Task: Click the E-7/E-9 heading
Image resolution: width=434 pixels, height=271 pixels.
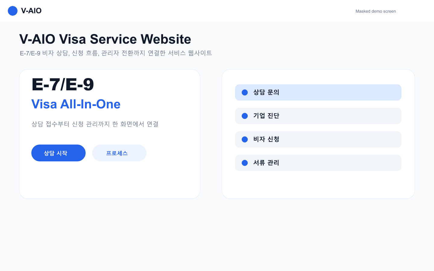Action: [x=63, y=85]
